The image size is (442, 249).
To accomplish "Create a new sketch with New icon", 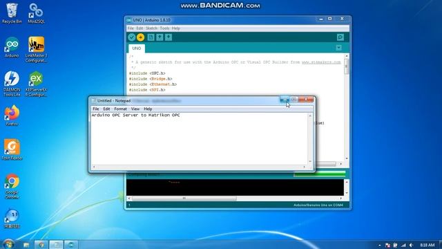I will (151, 37).
